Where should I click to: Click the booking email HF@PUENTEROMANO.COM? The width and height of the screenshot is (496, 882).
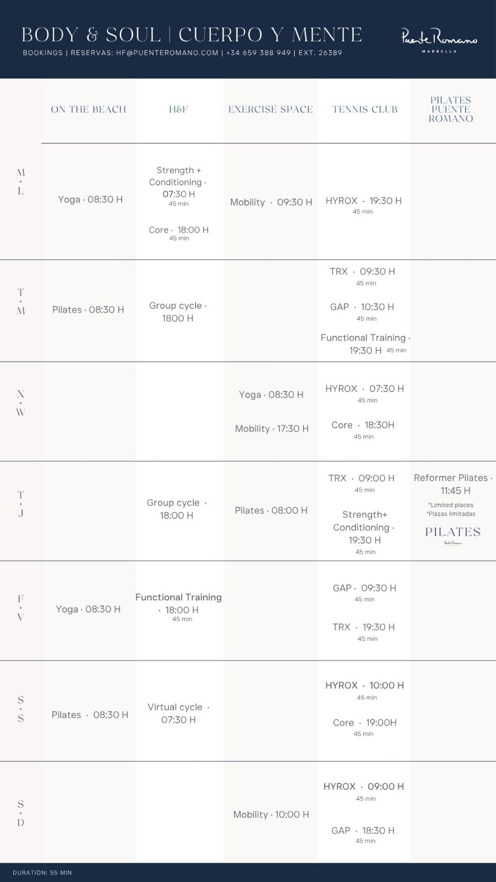pos(167,53)
